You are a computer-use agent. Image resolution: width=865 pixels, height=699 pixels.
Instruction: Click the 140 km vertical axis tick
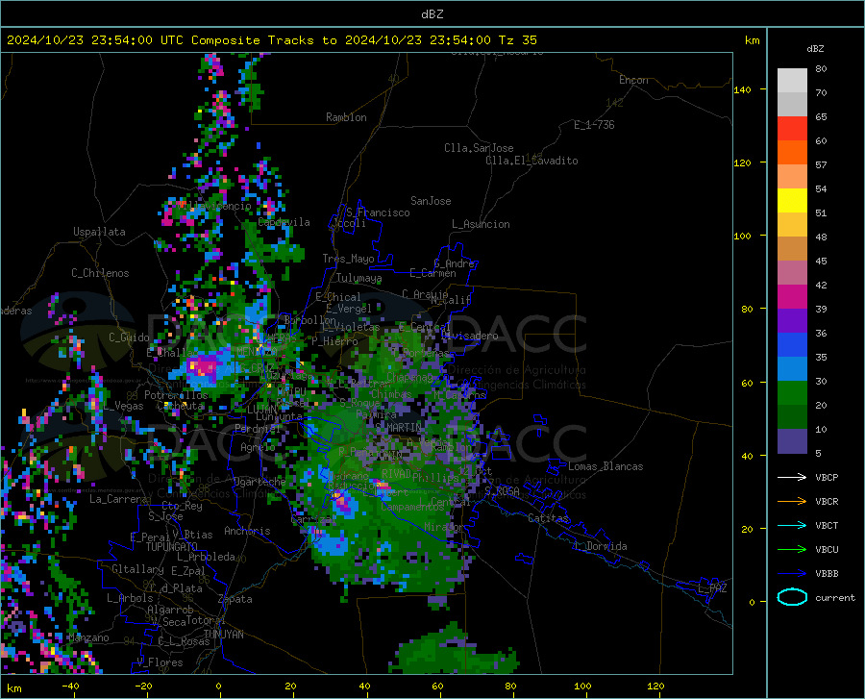[x=742, y=89]
